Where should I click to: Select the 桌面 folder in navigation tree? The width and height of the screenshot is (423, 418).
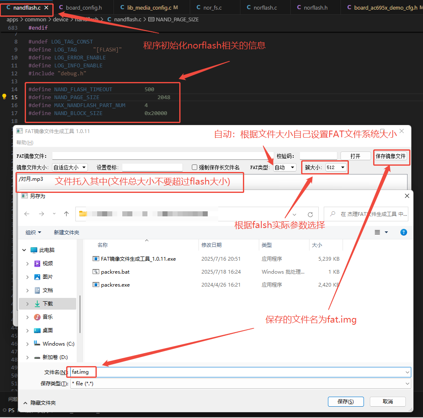coord(48,331)
